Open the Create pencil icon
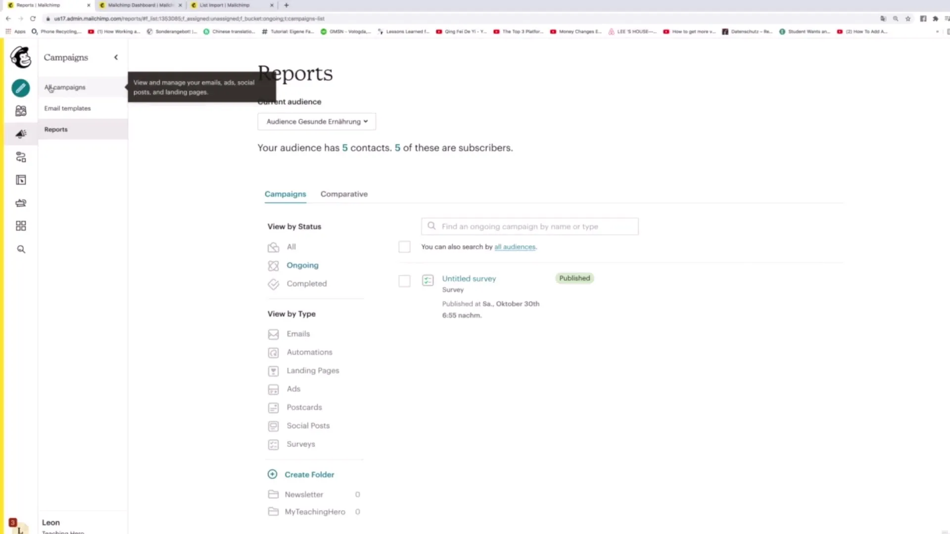950x534 pixels. point(21,88)
